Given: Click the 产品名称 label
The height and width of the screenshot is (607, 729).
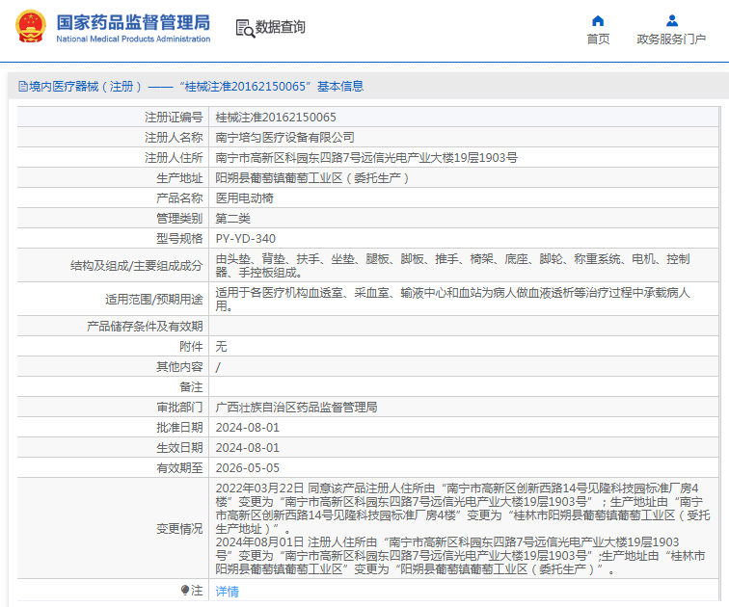Looking at the screenshot, I should (x=179, y=198).
